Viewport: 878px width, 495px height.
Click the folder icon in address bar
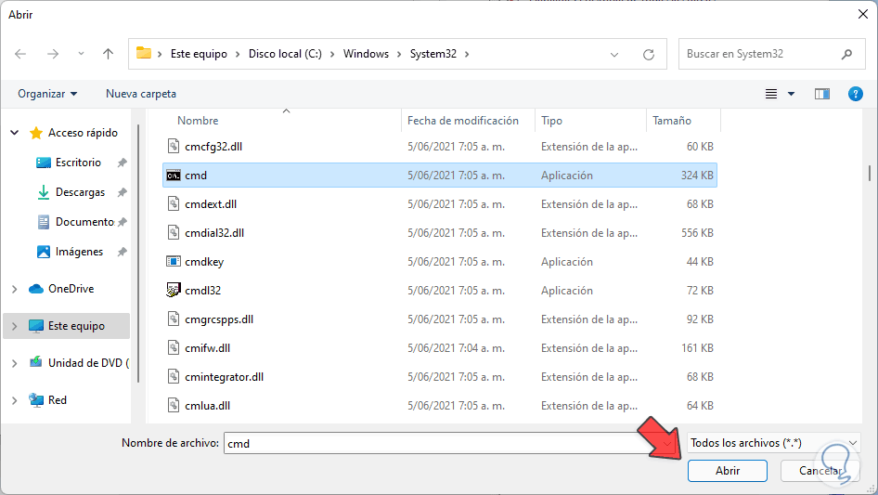click(144, 53)
